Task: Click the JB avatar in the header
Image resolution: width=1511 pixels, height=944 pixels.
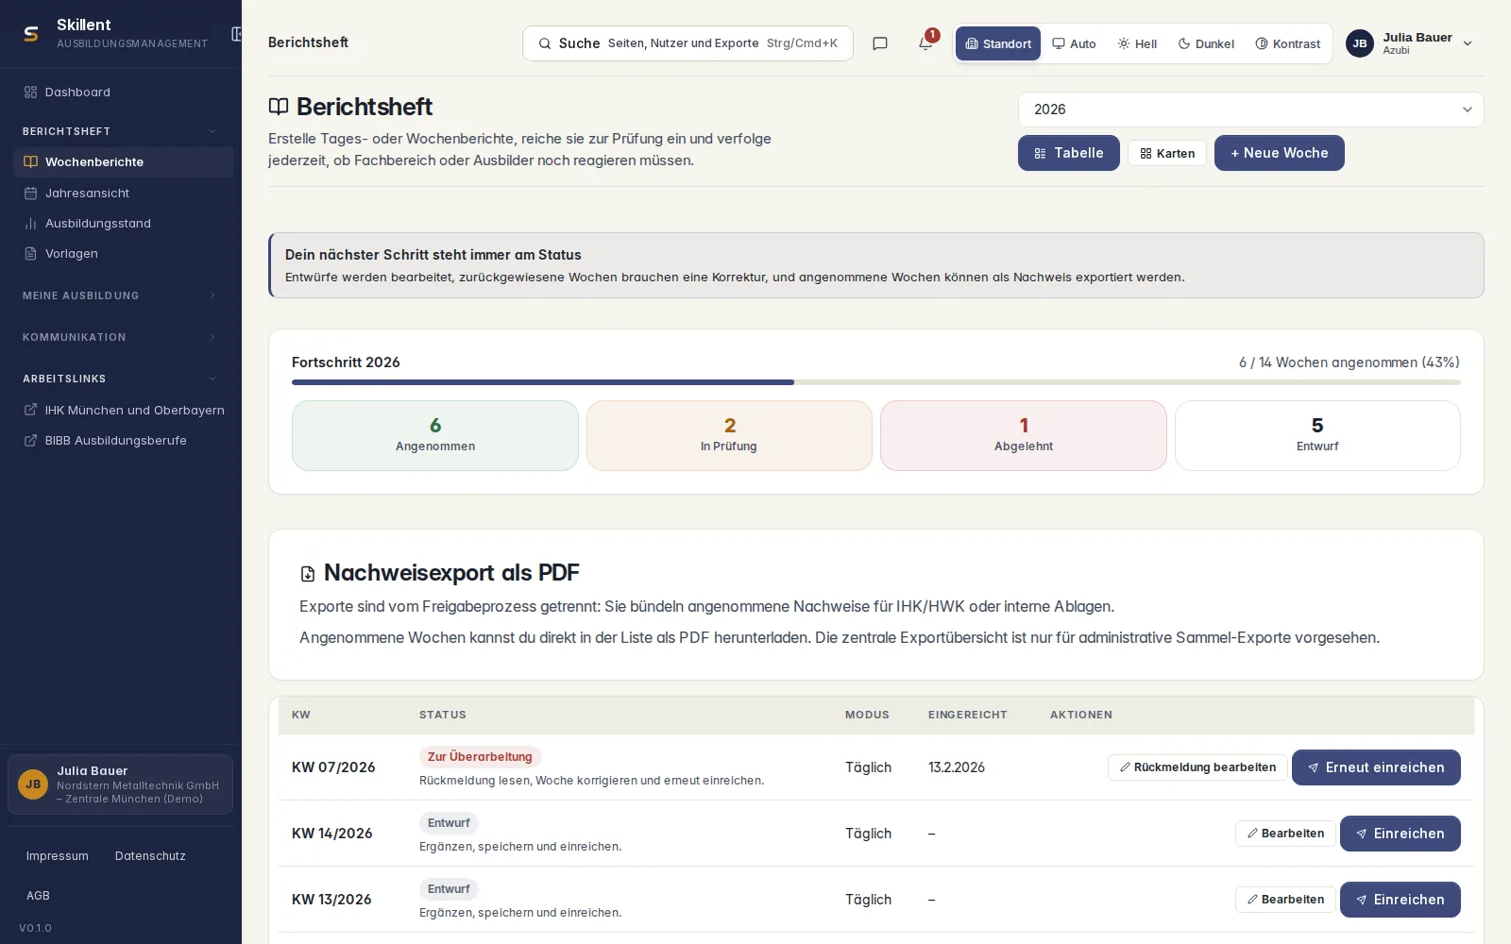Action: [x=1360, y=43]
